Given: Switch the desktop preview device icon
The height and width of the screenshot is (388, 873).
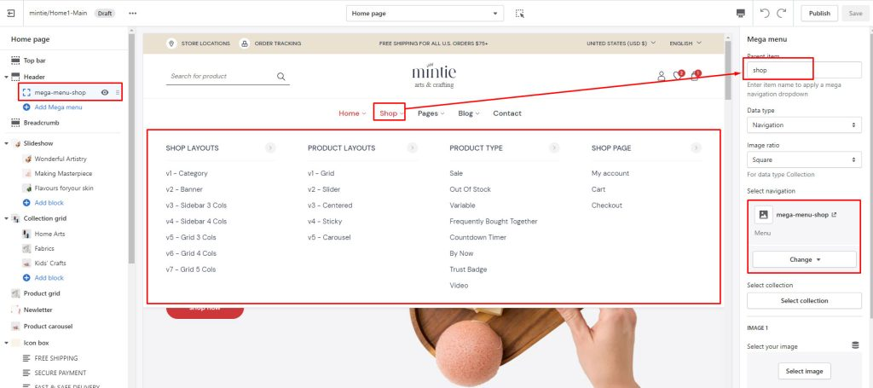Looking at the screenshot, I should coord(741,14).
